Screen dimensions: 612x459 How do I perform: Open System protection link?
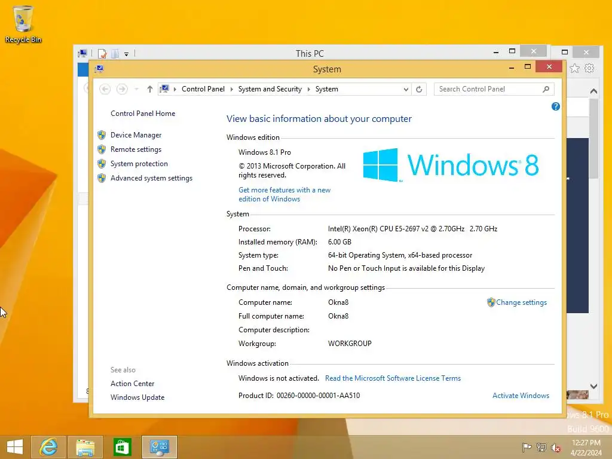pos(139,164)
